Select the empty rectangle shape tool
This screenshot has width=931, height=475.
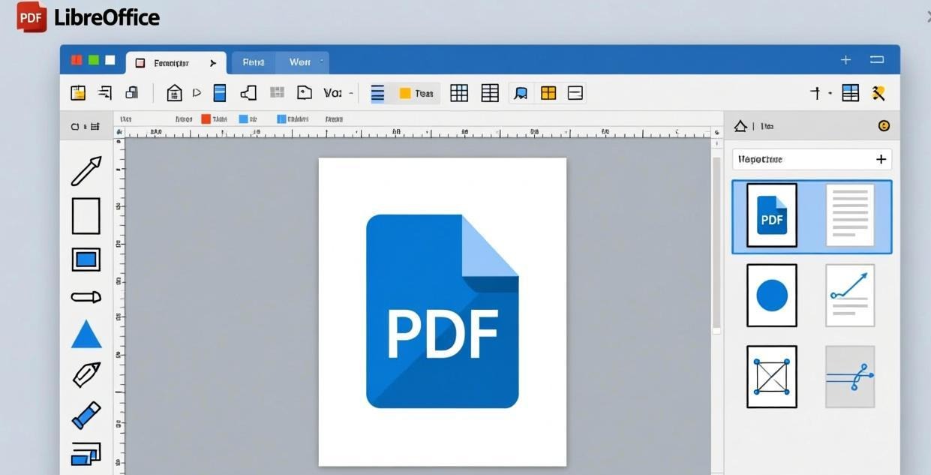[86, 216]
